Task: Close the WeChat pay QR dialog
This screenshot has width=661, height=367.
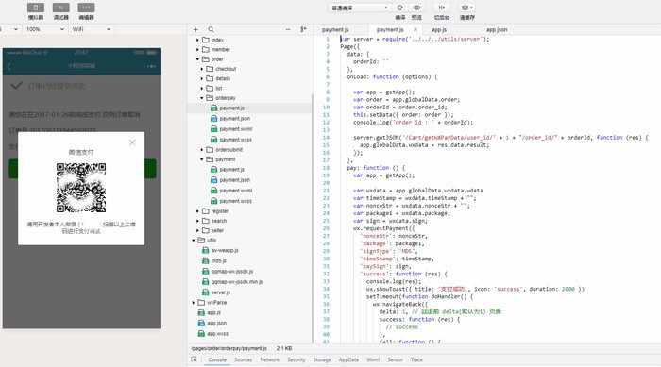Action: 132,142
